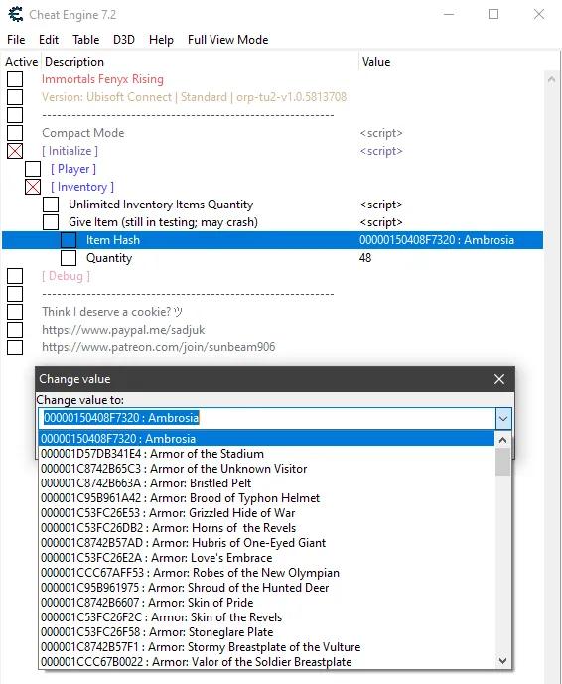
Task: Expand the Player group checkbox
Action: 33,169
